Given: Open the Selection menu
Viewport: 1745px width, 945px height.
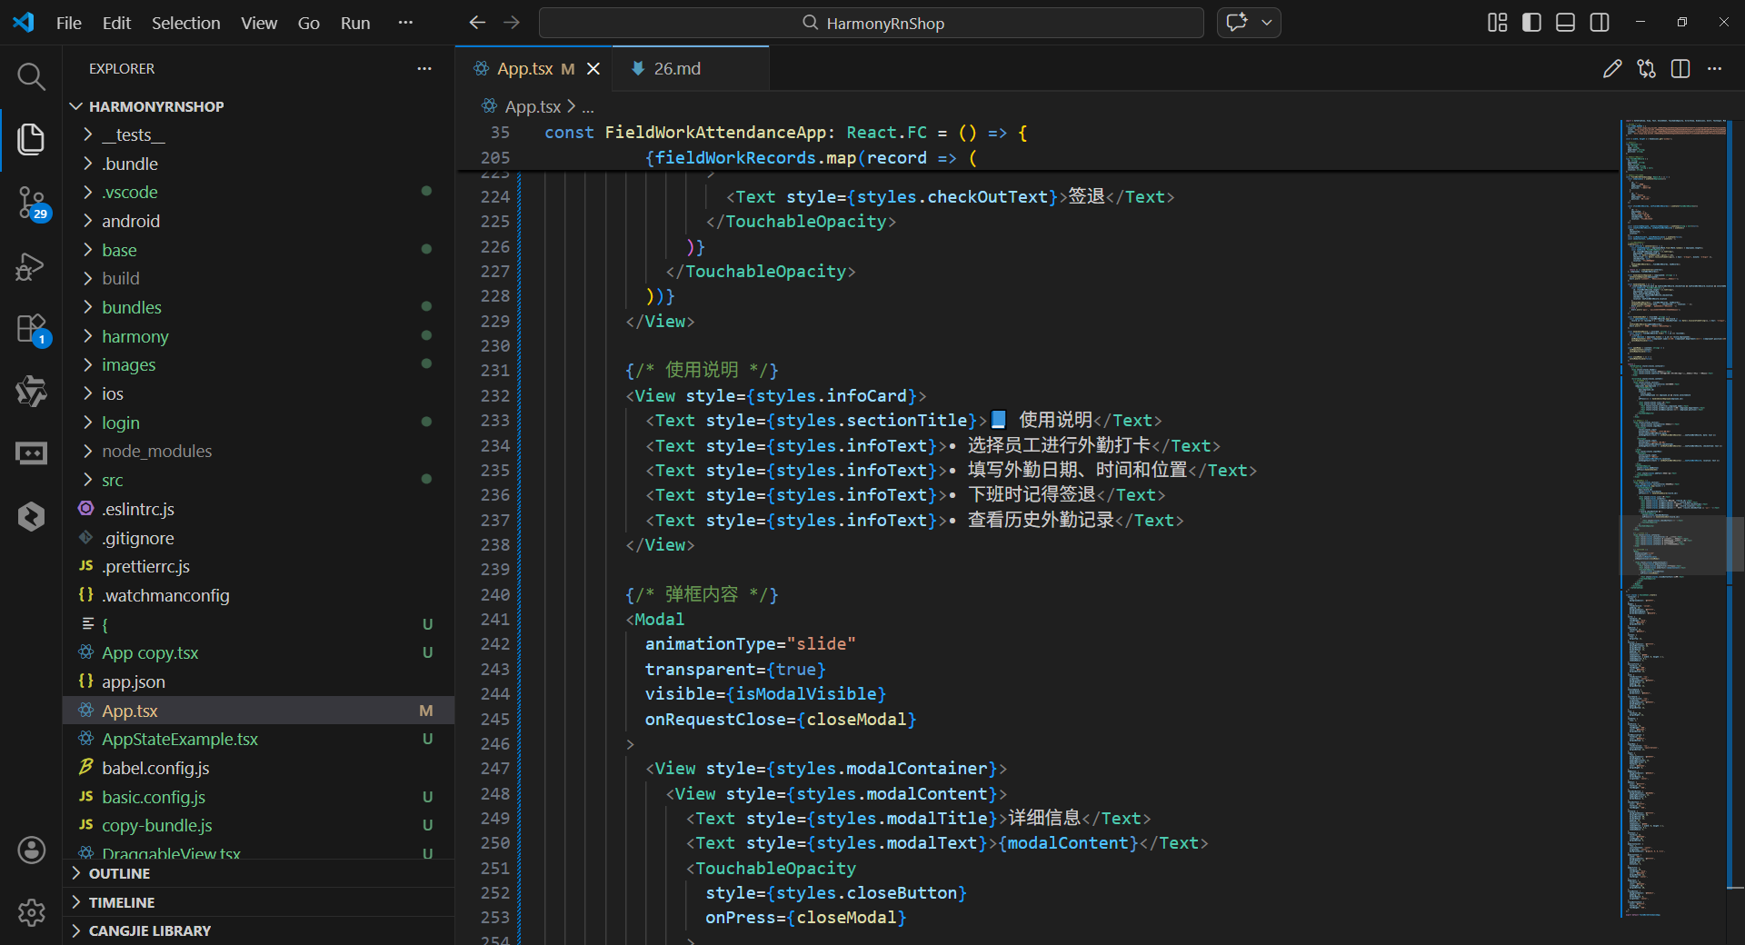Looking at the screenshot, I should (x=185, y=23).
